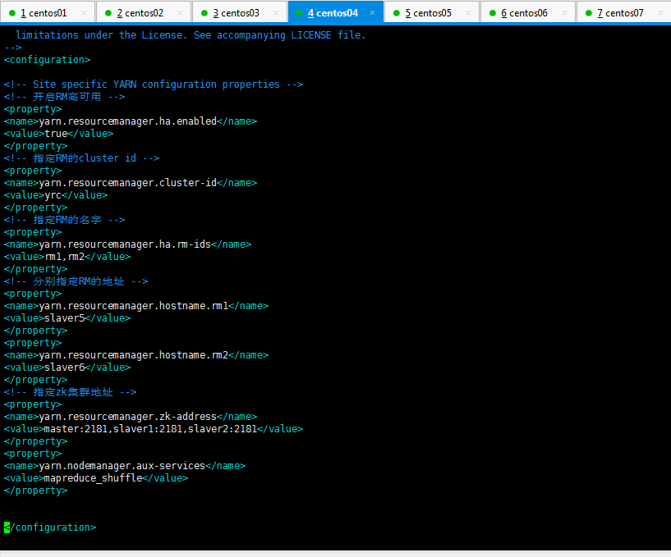Click centos07's green connection icon

tap(589, 13)
